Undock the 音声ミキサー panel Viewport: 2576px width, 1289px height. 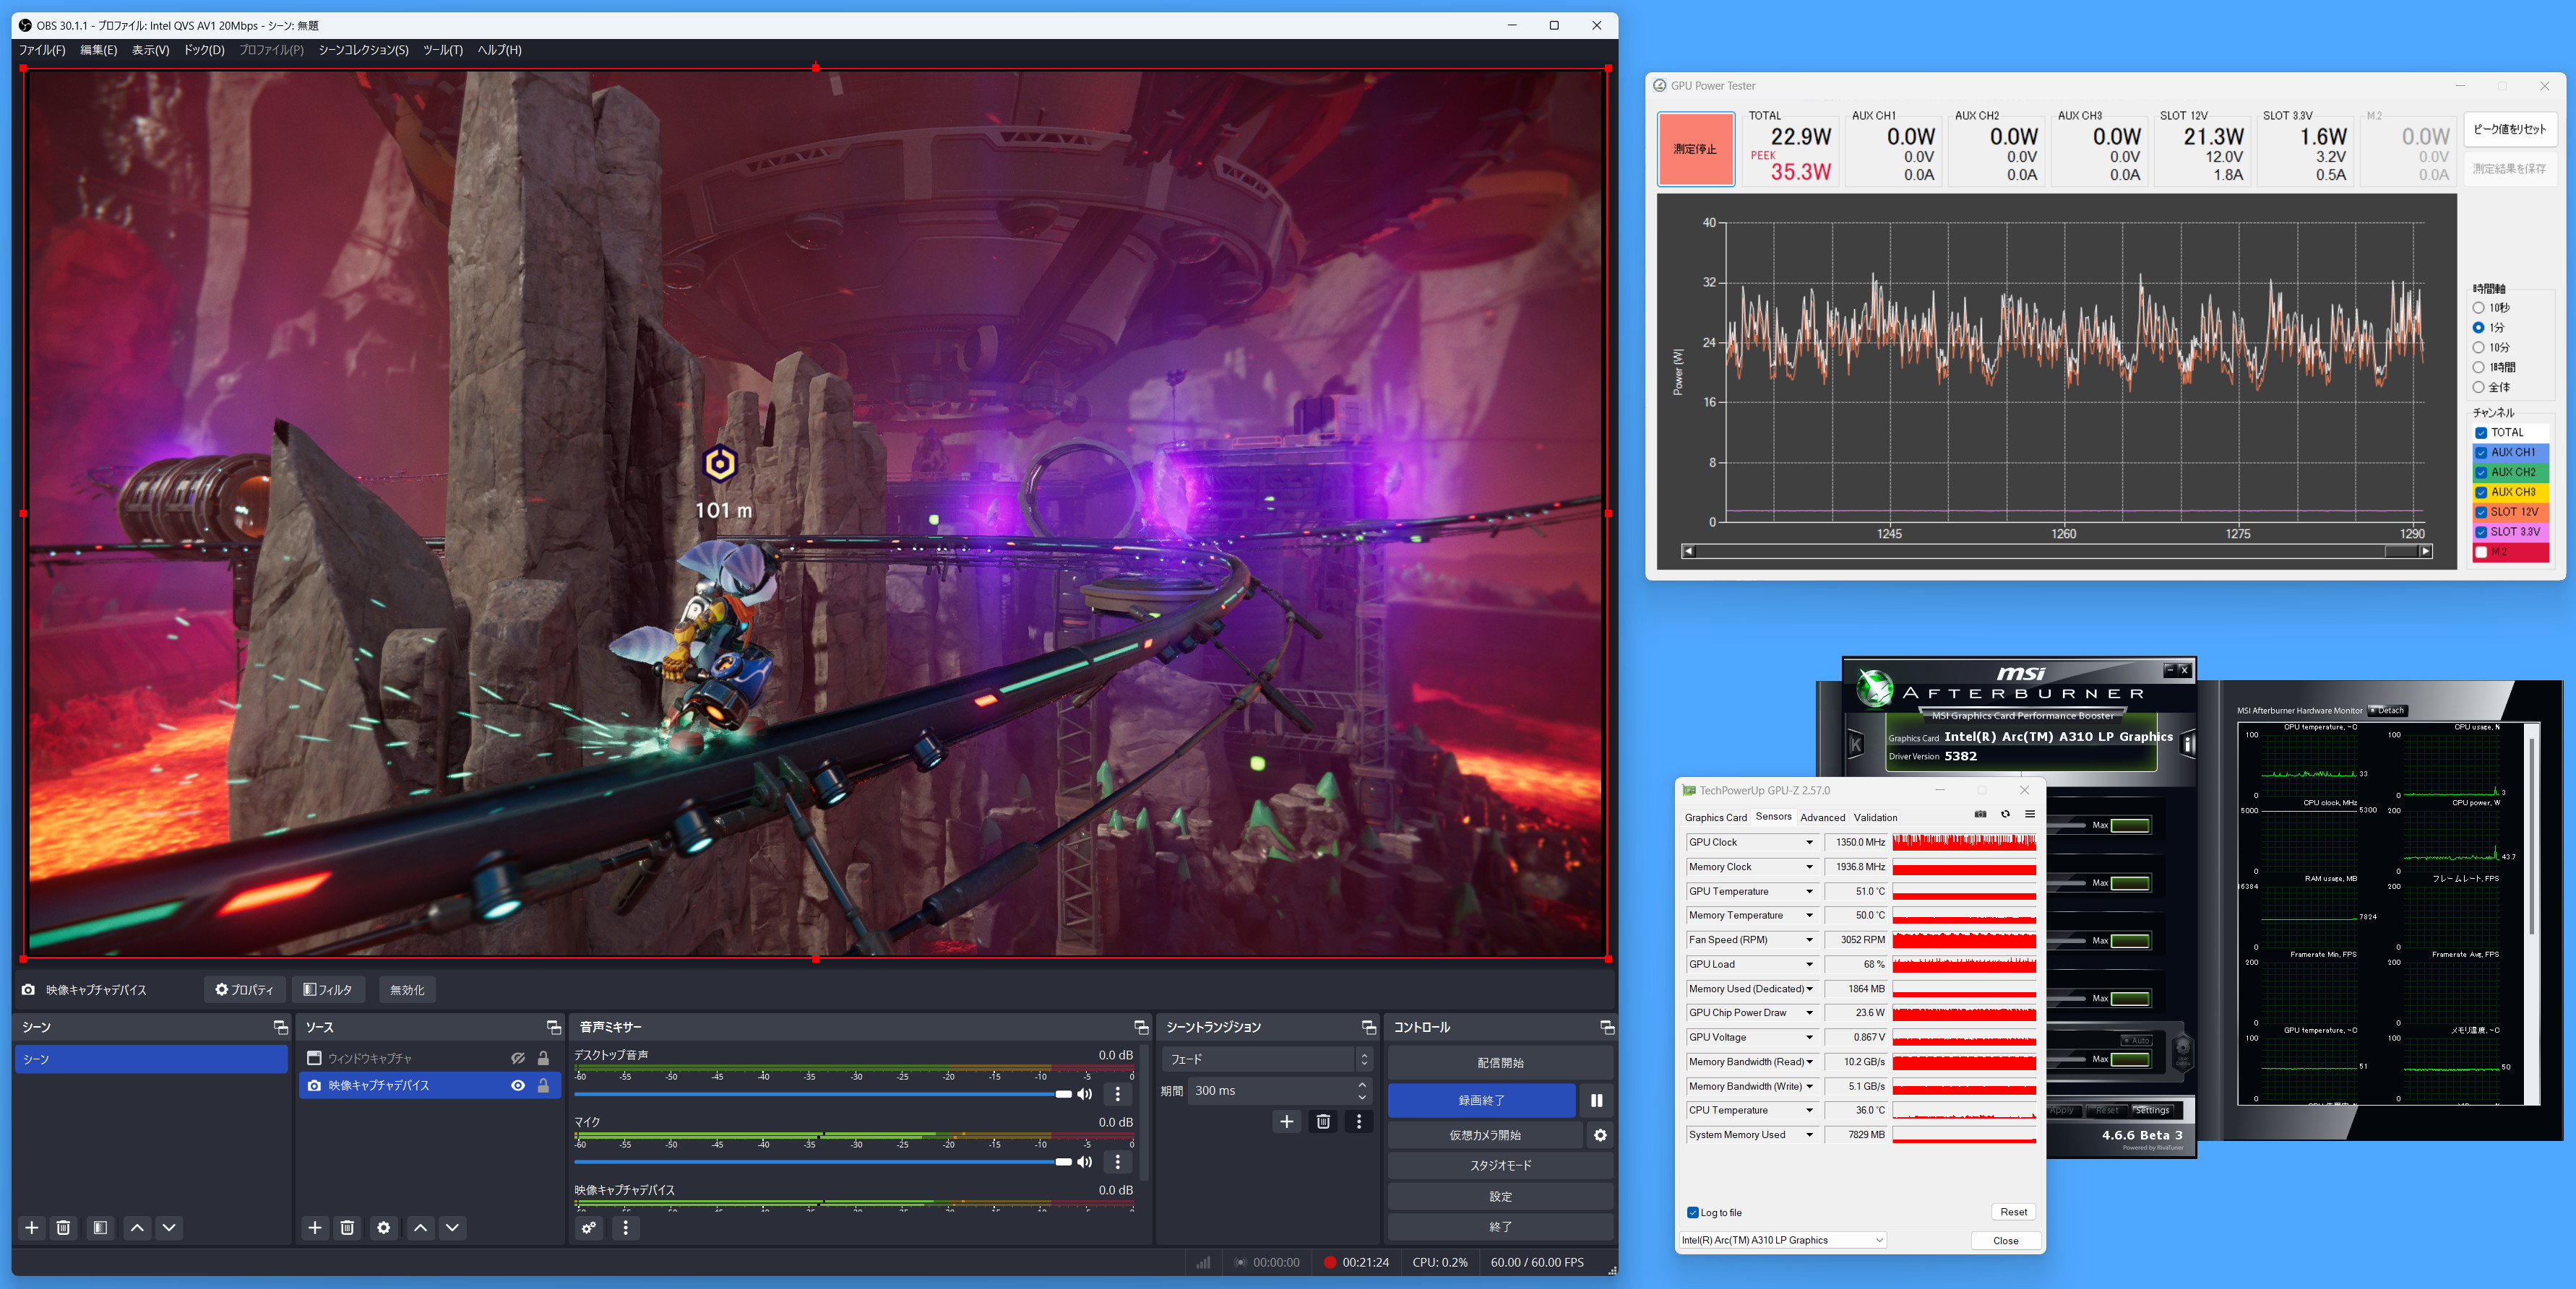click(x=1141, y=1027)
